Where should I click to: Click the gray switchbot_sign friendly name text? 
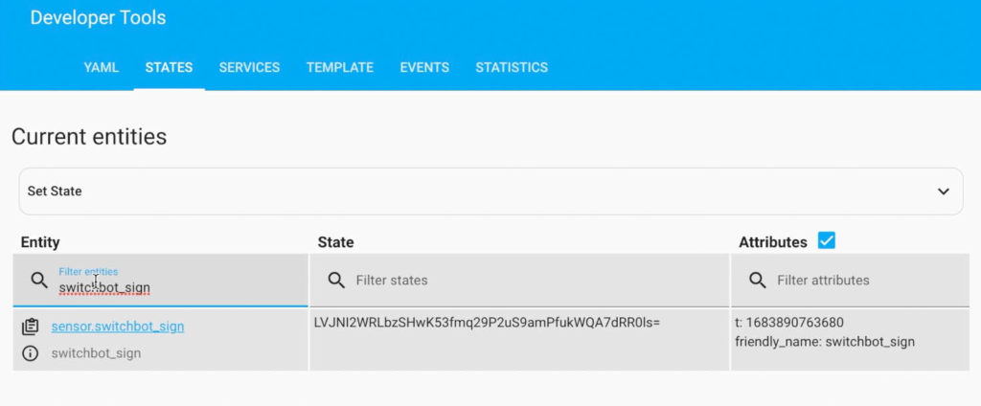pos(96,353)
